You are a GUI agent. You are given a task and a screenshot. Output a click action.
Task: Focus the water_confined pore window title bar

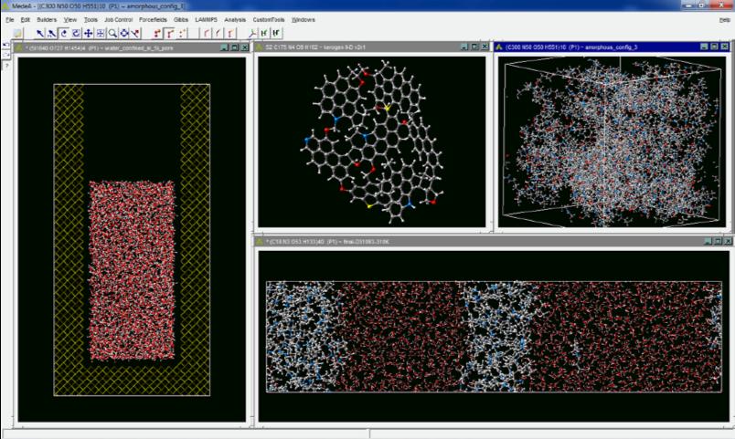pyautogui.click(x=119, y=47)
